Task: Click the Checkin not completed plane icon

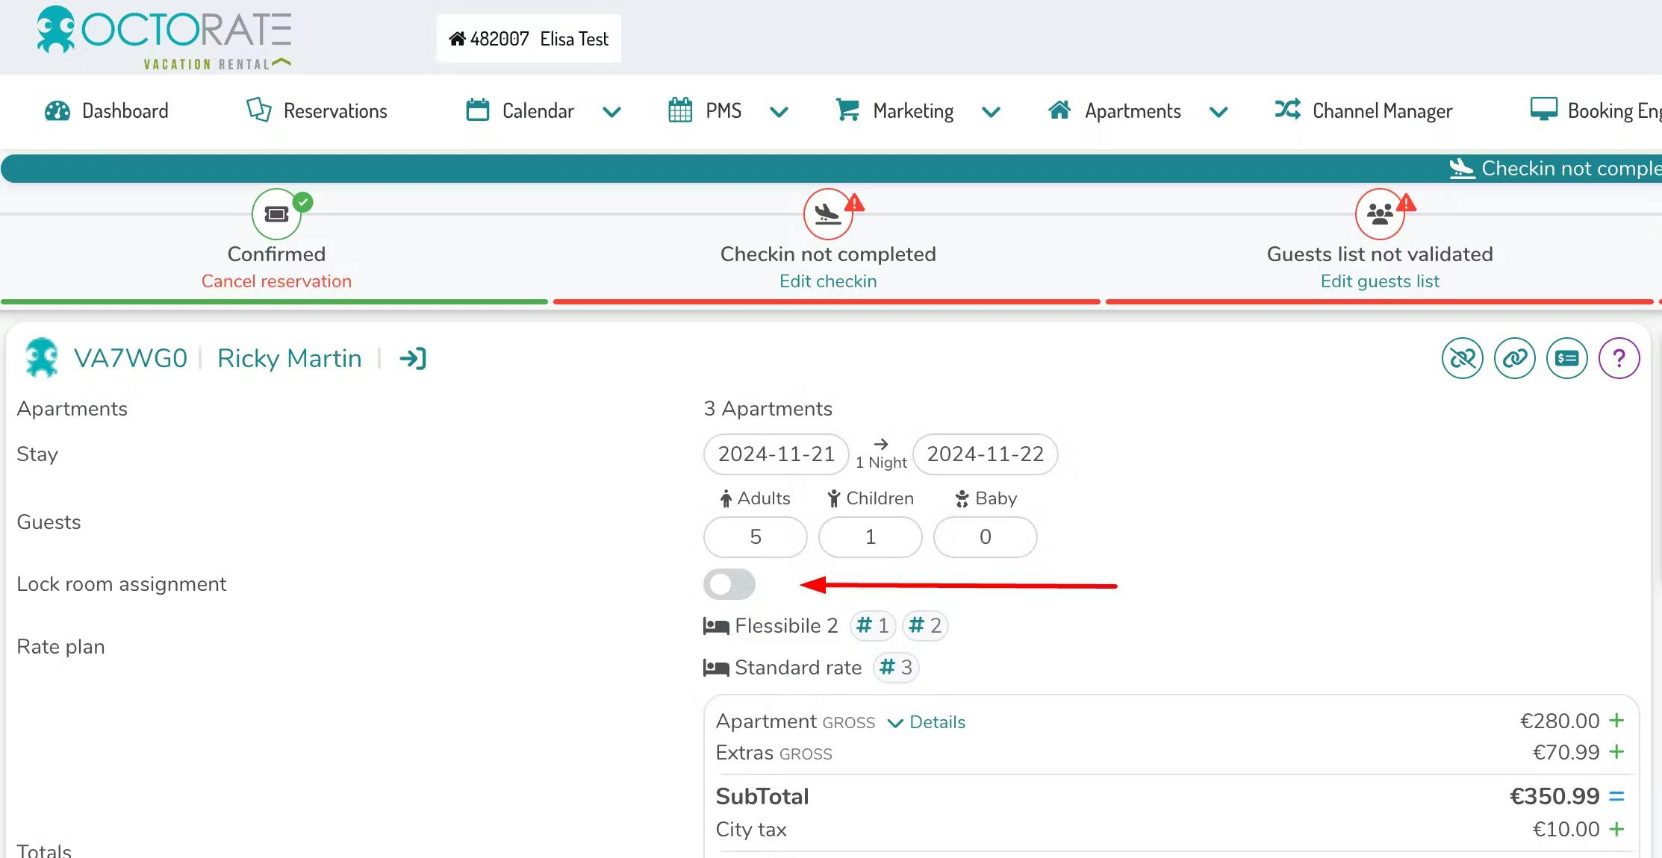Action: pyautogui.click(x=827, y=214)
